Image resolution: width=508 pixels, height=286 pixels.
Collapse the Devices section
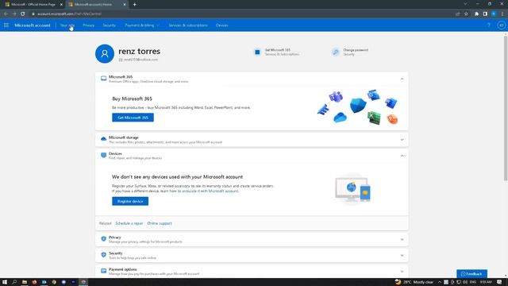pos(402,156)
